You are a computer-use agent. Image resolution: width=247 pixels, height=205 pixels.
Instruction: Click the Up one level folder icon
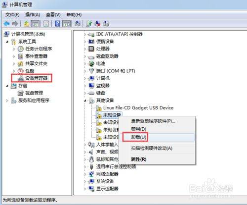[x=27, y=24]
